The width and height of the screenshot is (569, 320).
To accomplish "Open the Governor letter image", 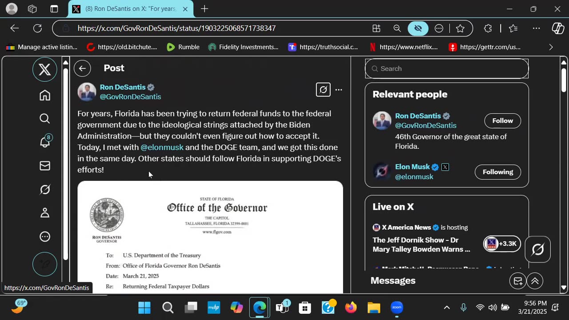I will 210,237.
